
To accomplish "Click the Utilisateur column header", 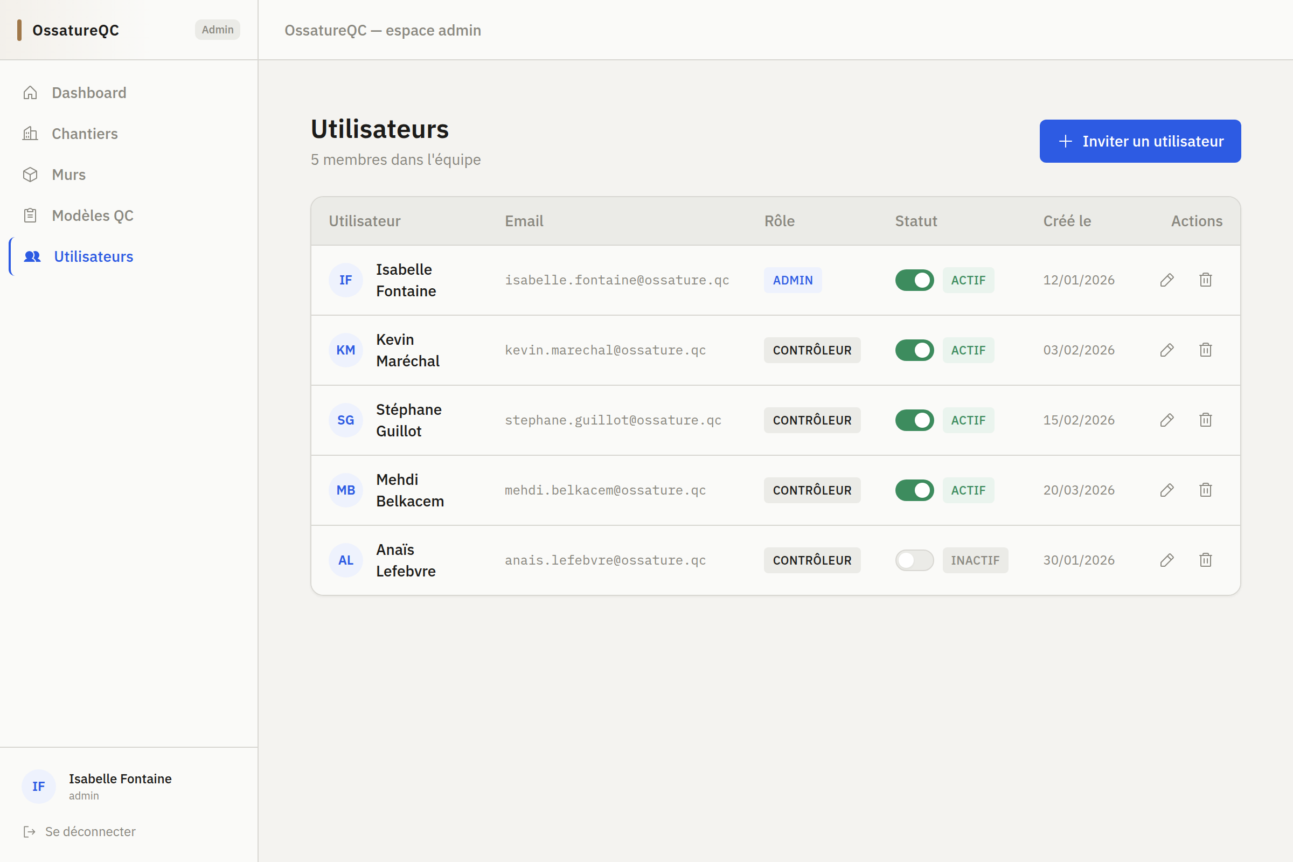I will click(x=365, y=220).
